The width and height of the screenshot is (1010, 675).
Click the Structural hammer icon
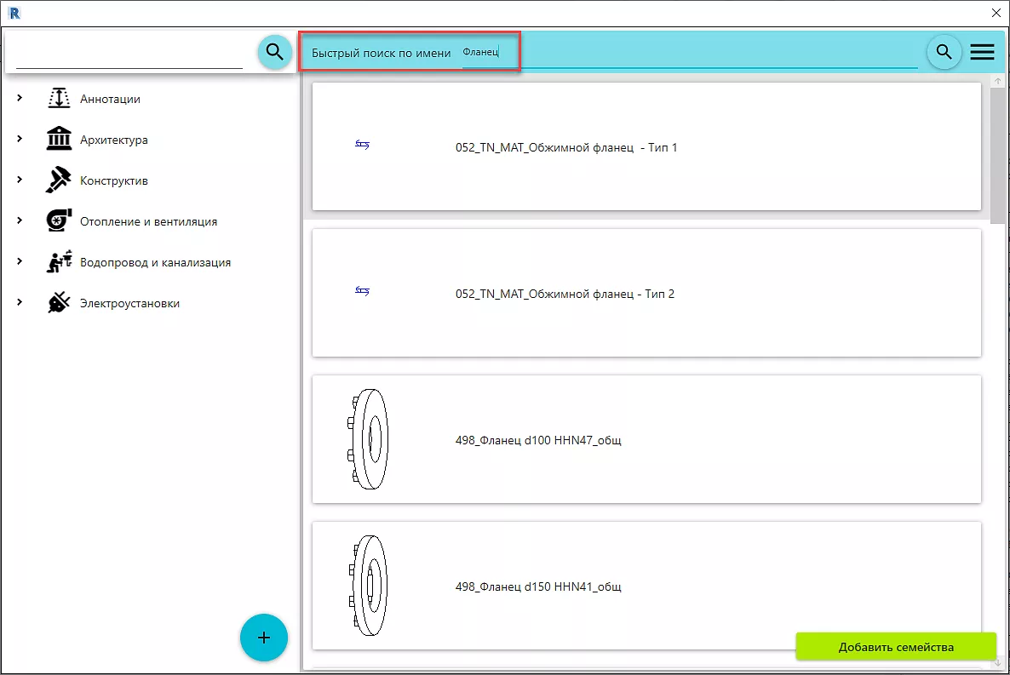[x=59, y=180]
